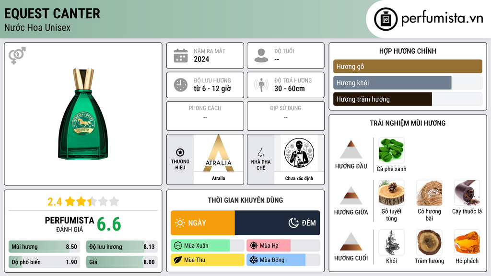This screenshot has height=276, width=491.
Task: Click the Mùa Thu season bar
Action: click(x=207, y=260)
